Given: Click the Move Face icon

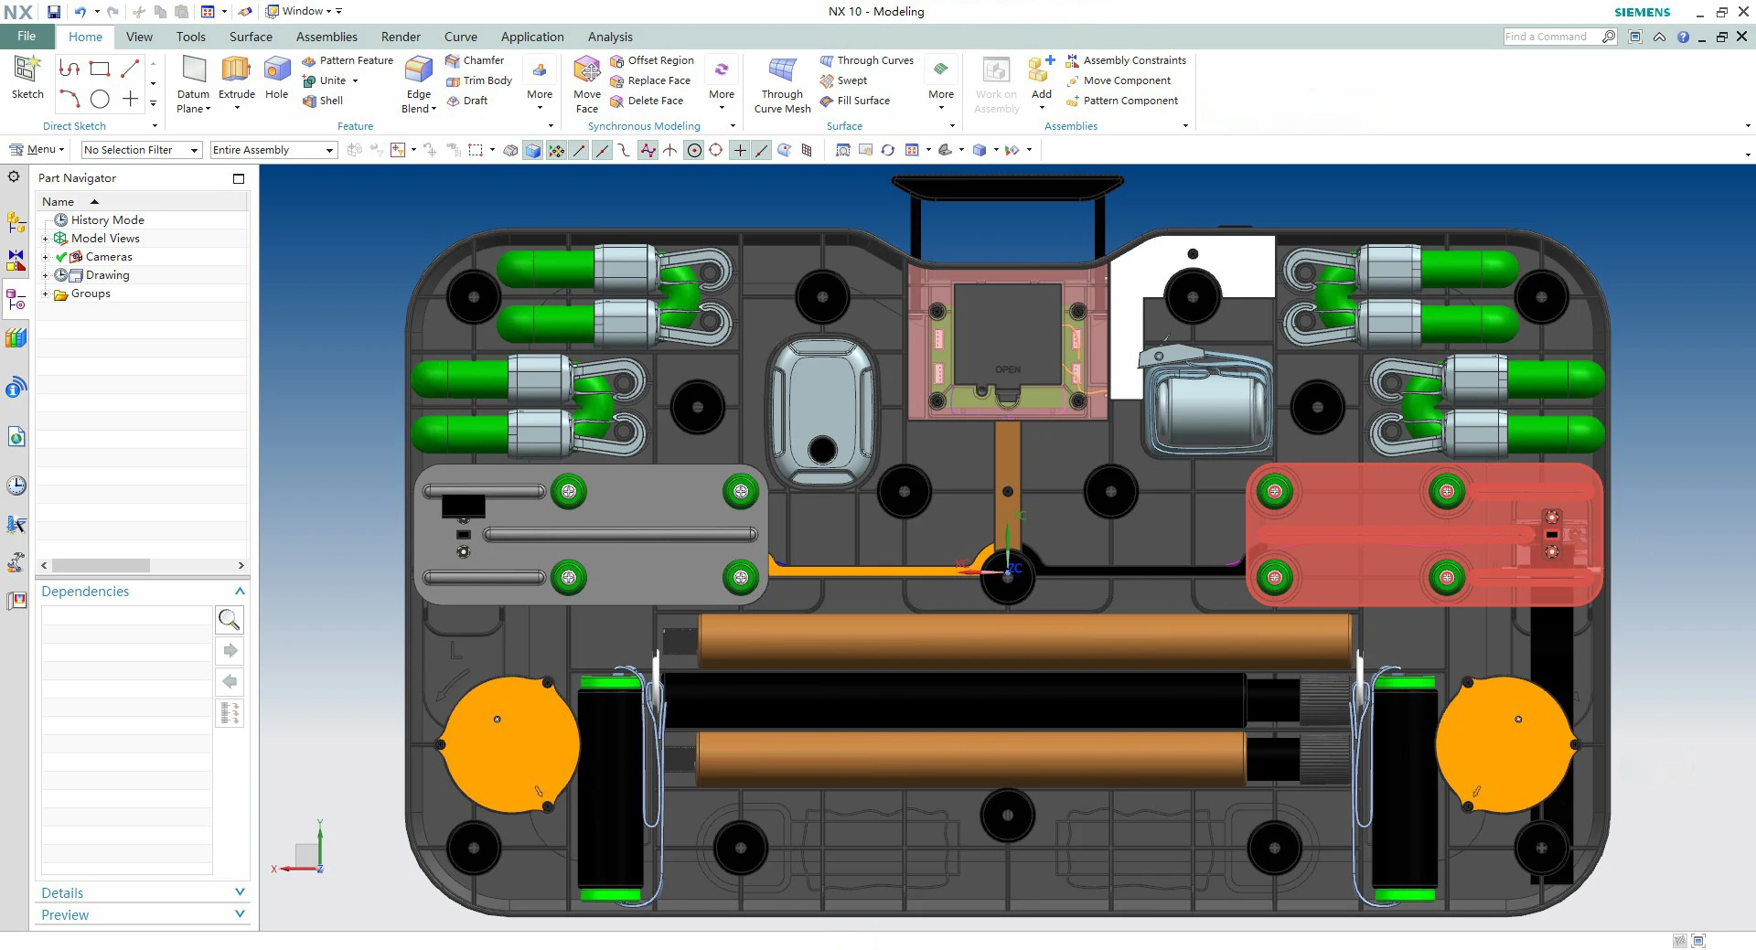Looking at the screenshot, I should 586,71.
